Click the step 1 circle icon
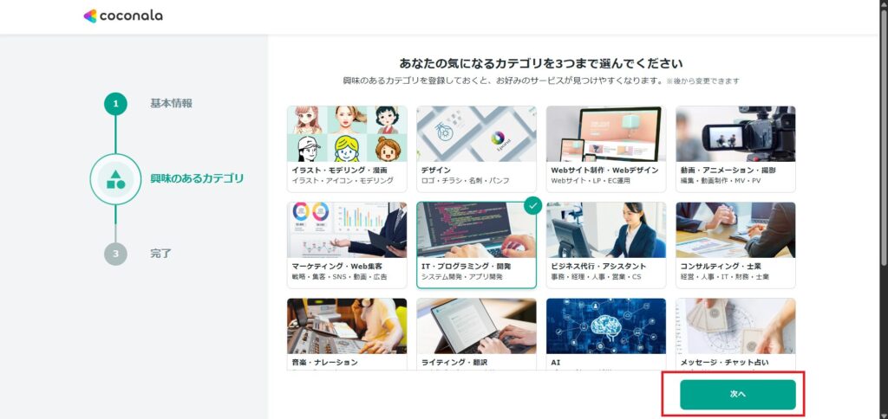Screen dimensions: 888x419 [115, 104]
